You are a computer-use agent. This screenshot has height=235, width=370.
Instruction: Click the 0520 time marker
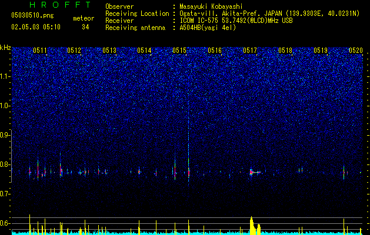356,51
